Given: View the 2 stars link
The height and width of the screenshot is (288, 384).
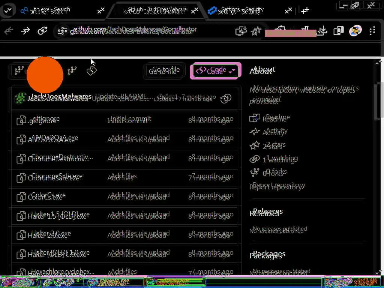Looking at the screenshot, I should tap(274, 145).
